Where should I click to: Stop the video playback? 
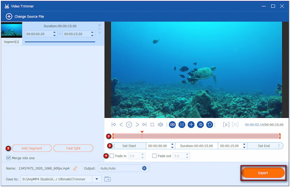coord(152,125)
